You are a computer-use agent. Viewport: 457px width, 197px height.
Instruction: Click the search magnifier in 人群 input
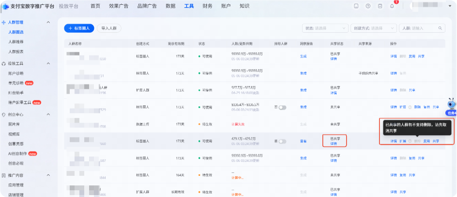[x=440, y=28]
